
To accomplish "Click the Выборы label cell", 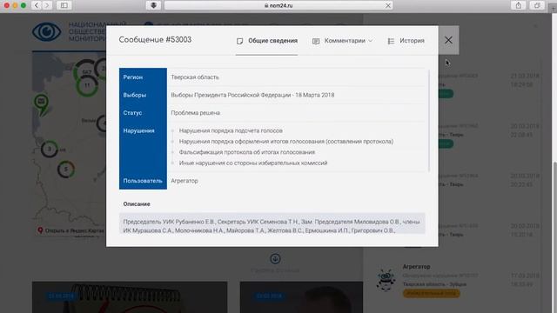I will tap(143, 95).
